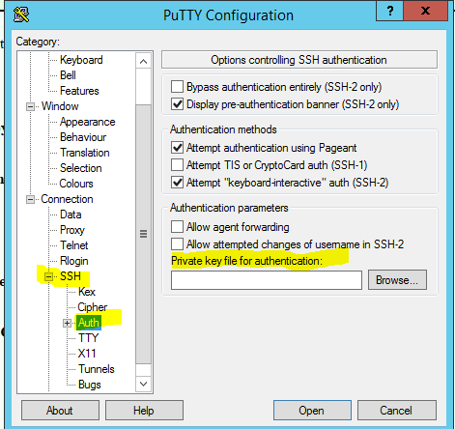The height and width of the screenshot is (429, 455).
Task: Expand the Auth tree node
Action: (67, 323)
